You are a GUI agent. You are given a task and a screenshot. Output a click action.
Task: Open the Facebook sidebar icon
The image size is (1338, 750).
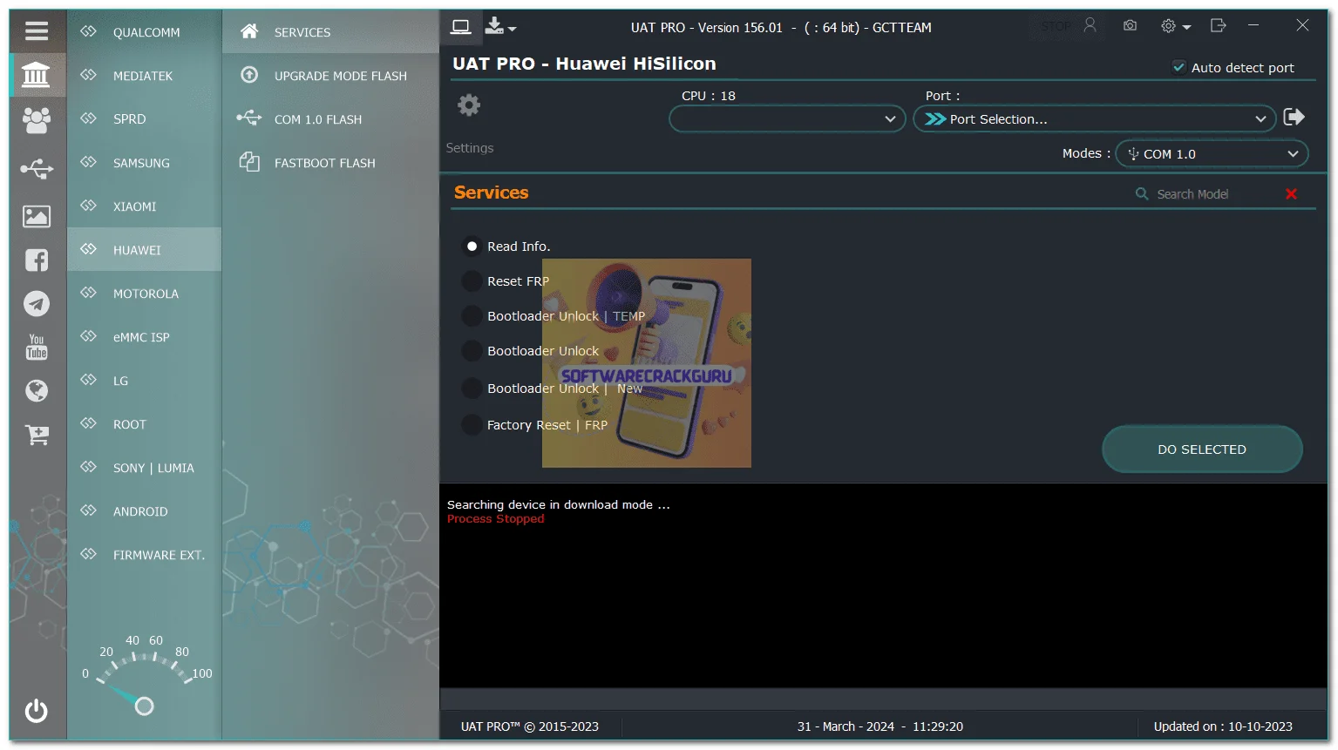click(37, 260)
